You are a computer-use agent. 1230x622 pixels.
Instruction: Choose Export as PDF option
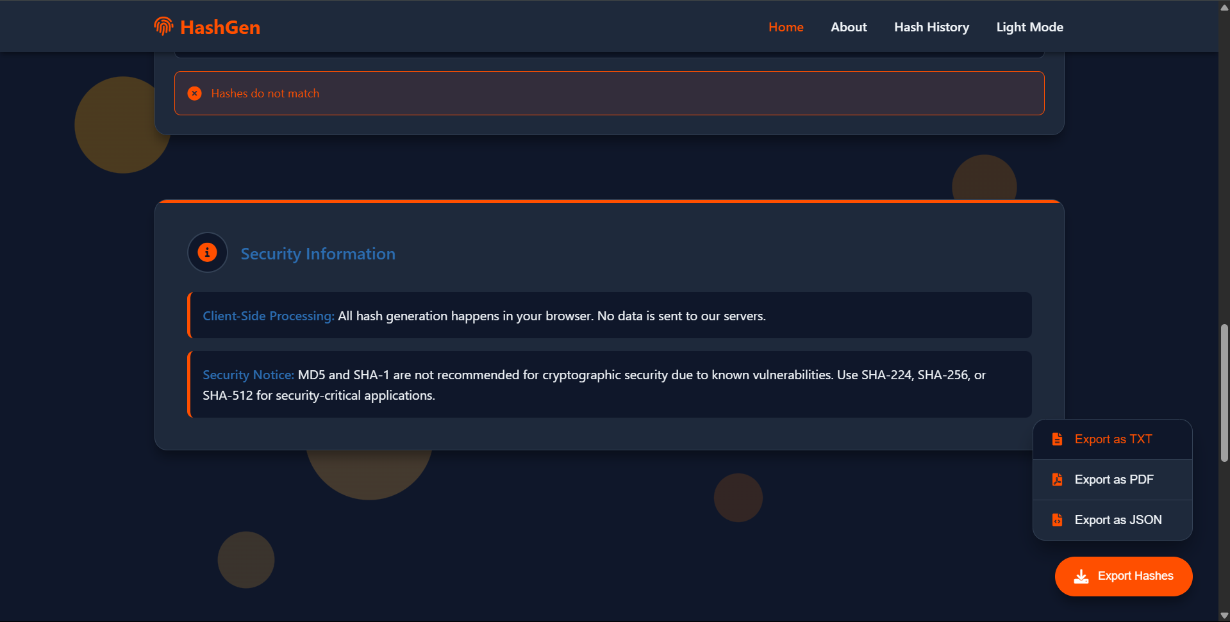point(1113,480)
